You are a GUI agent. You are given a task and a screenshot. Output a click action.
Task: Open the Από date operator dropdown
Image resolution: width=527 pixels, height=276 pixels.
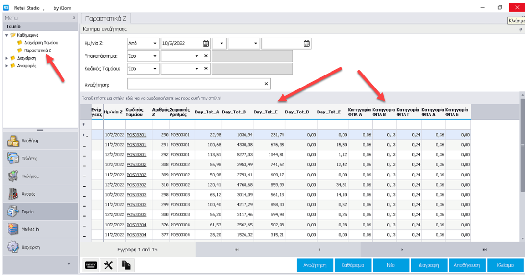point(155,43)
